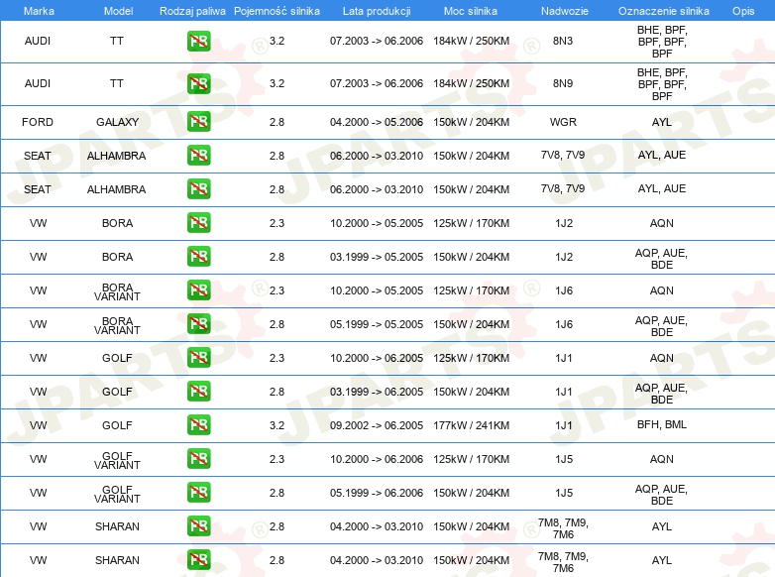Click the Lata produkcji column header
Image resolution: width=775 pixels, height=577 pixels.
377,11
